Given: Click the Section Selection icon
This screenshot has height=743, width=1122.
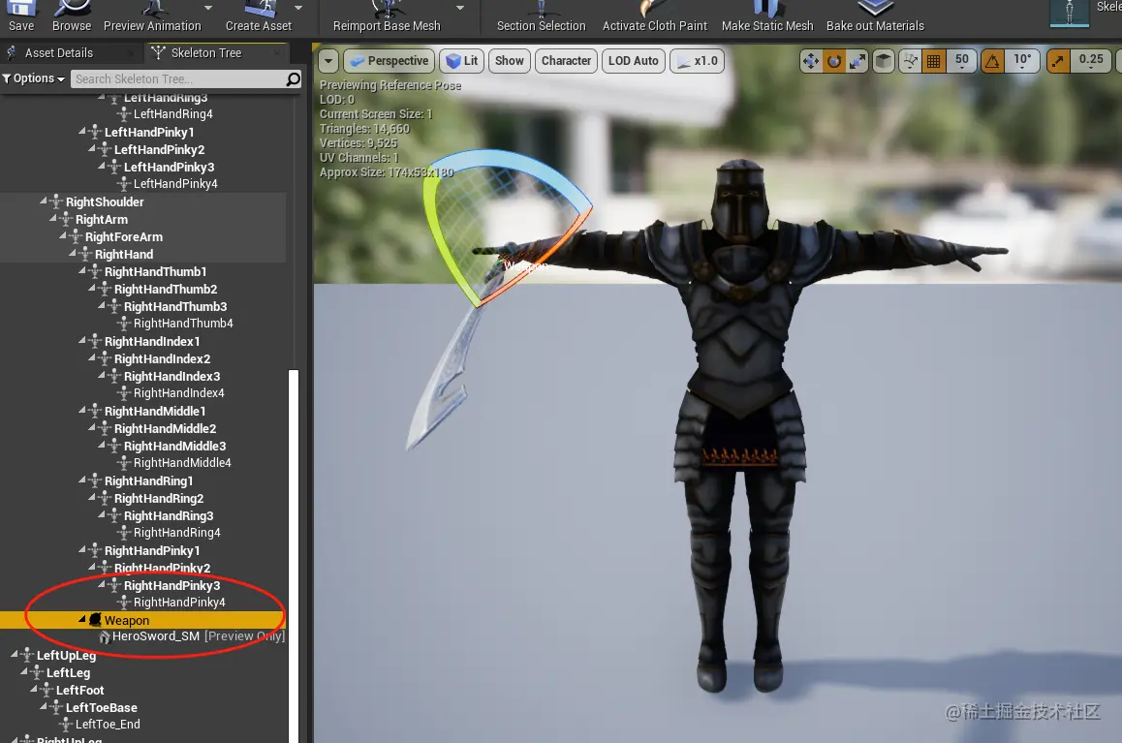Looking at the screenshot, I should [542, 9].
